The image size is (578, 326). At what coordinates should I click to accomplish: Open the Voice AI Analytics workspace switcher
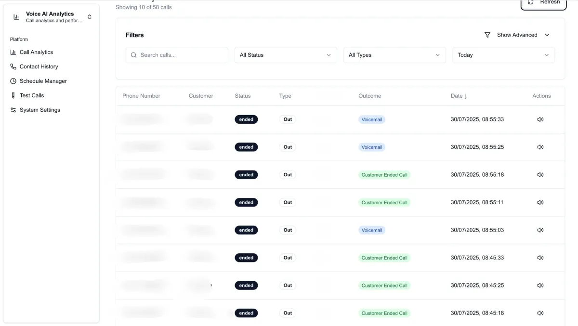[x=89, y=17]
